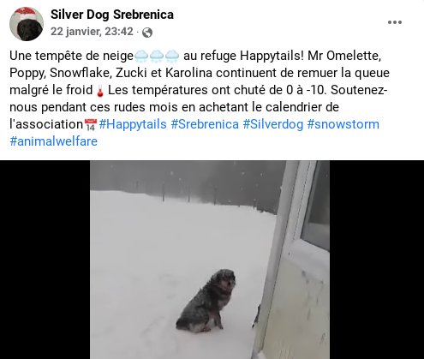Click the black bar left of video

(x=45, y=260)
